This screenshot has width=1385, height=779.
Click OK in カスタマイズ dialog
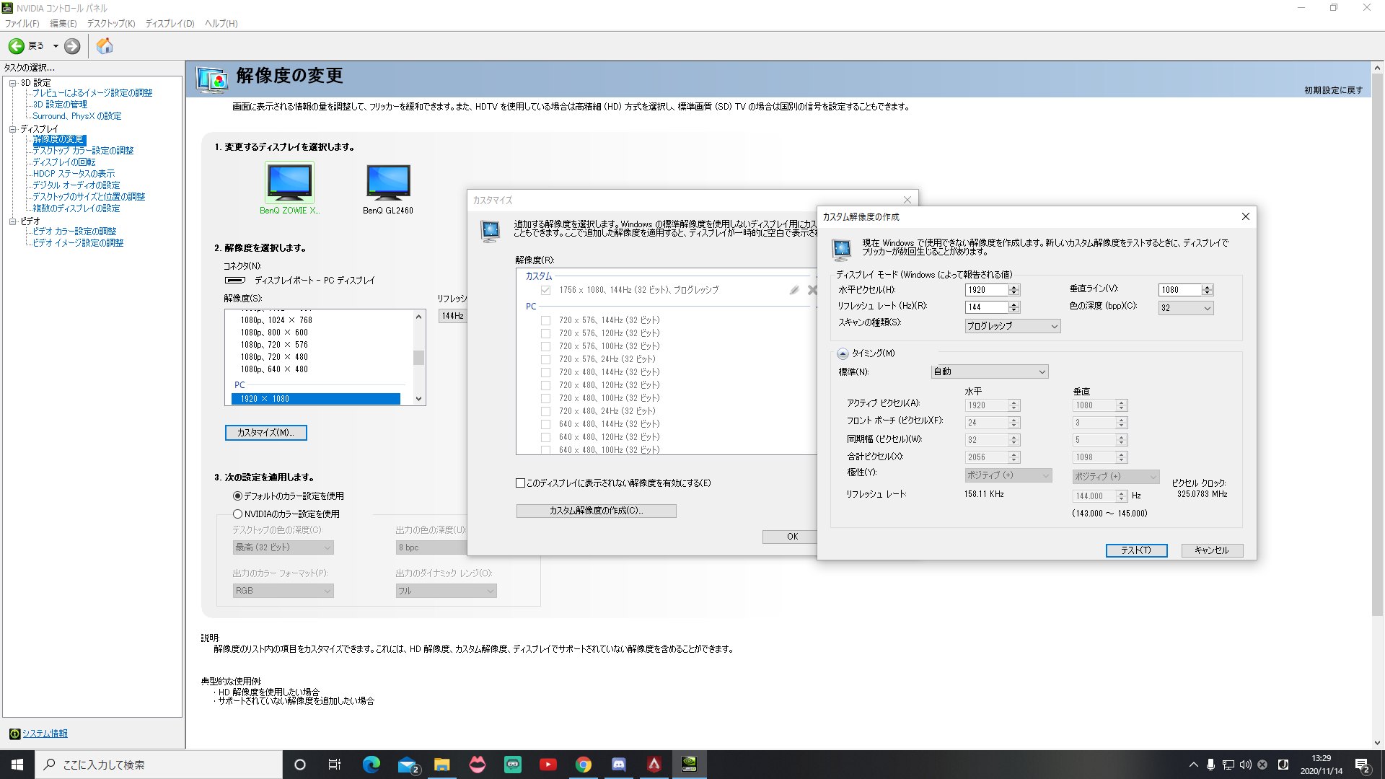click(x=792, y=537)
